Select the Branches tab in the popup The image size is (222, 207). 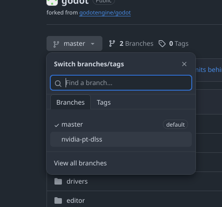tap(70, 102)
